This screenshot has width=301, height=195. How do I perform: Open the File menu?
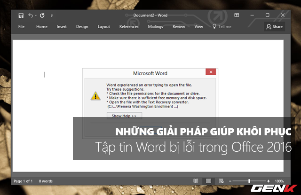[x=21, y=27]
